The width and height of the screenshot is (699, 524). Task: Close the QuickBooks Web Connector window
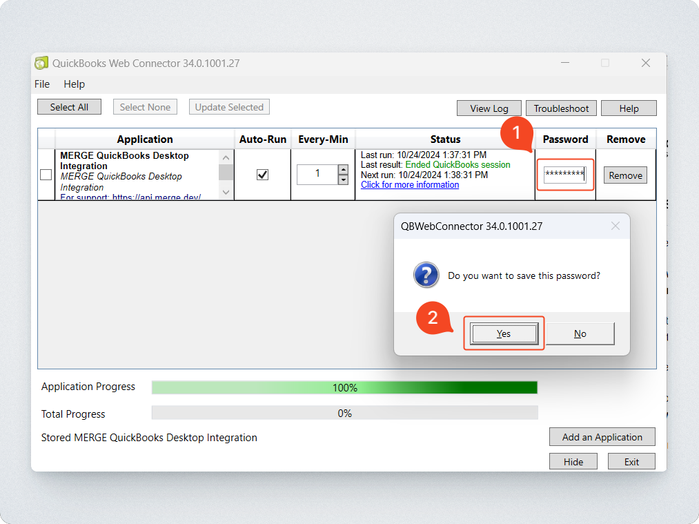[x=645, y=63]
